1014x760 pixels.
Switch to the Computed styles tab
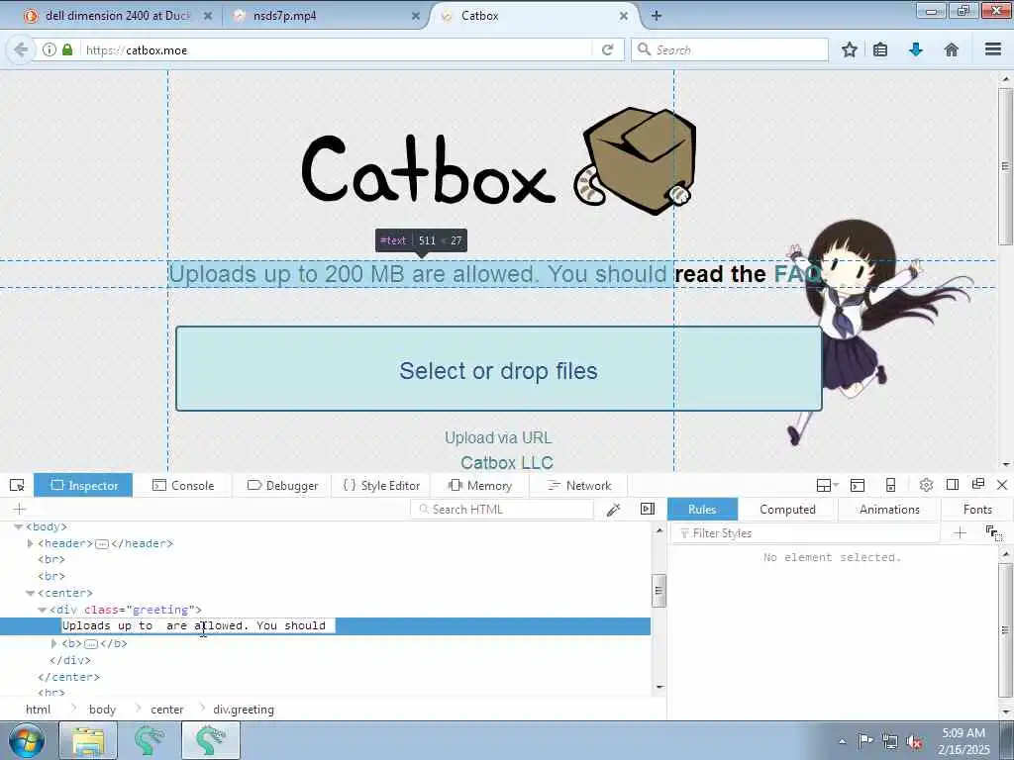tap(787, 510)
